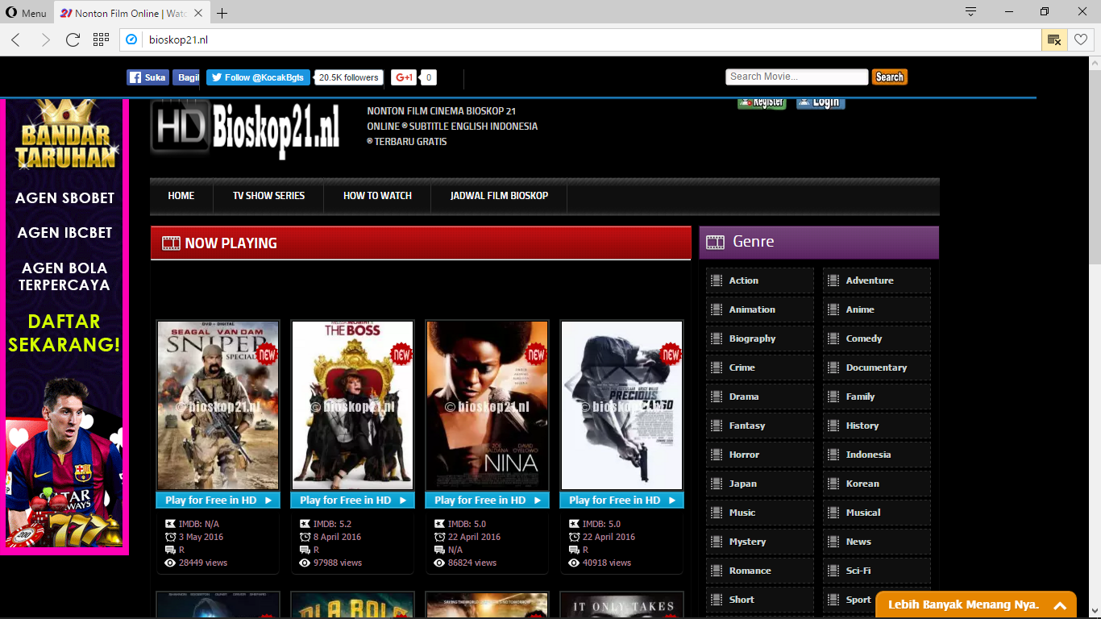Expand the Lebih Banyak Menang popup chevron
Viewport: 1101px width, 619px height.
[1060, 605]
